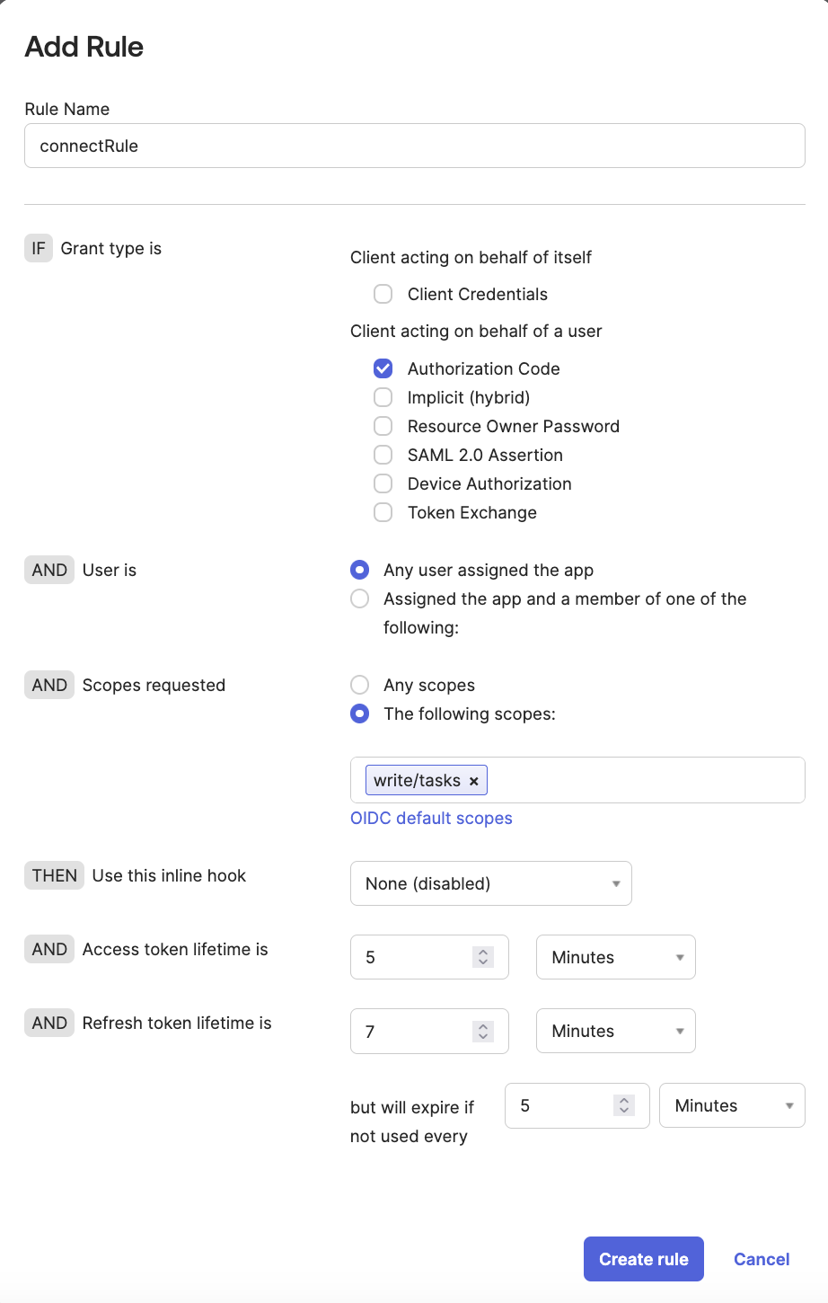Click the Rule Name input field

[414, 145]
